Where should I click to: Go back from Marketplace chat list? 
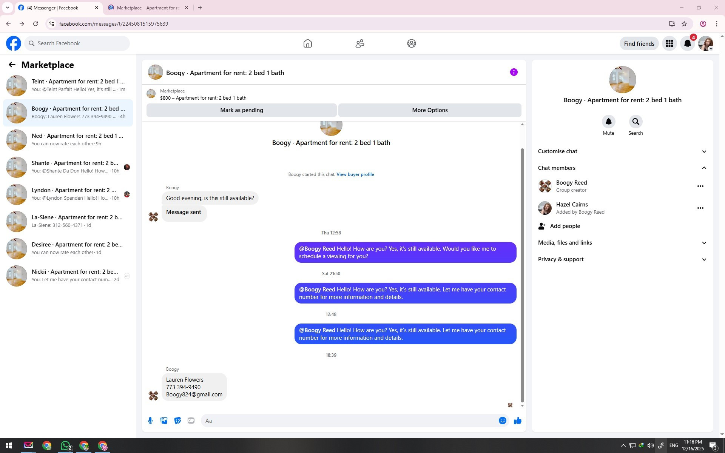tap(12, 65)
